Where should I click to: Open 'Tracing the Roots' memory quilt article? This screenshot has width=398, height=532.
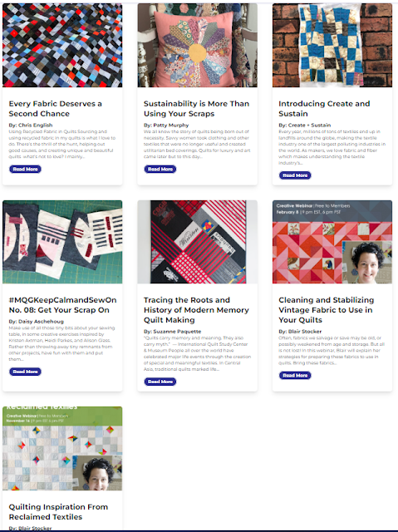click(196, 310)
